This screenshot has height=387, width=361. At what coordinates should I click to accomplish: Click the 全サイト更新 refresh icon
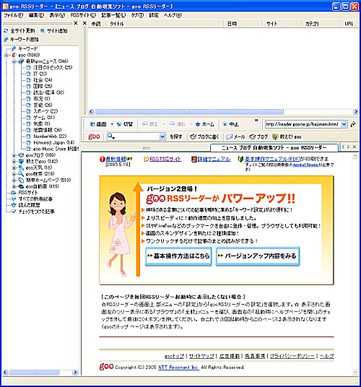(x=6, y=31)
